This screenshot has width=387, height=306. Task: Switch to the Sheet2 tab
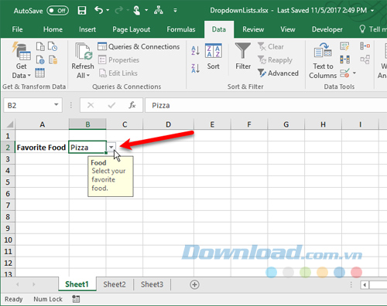click(115, 284)
